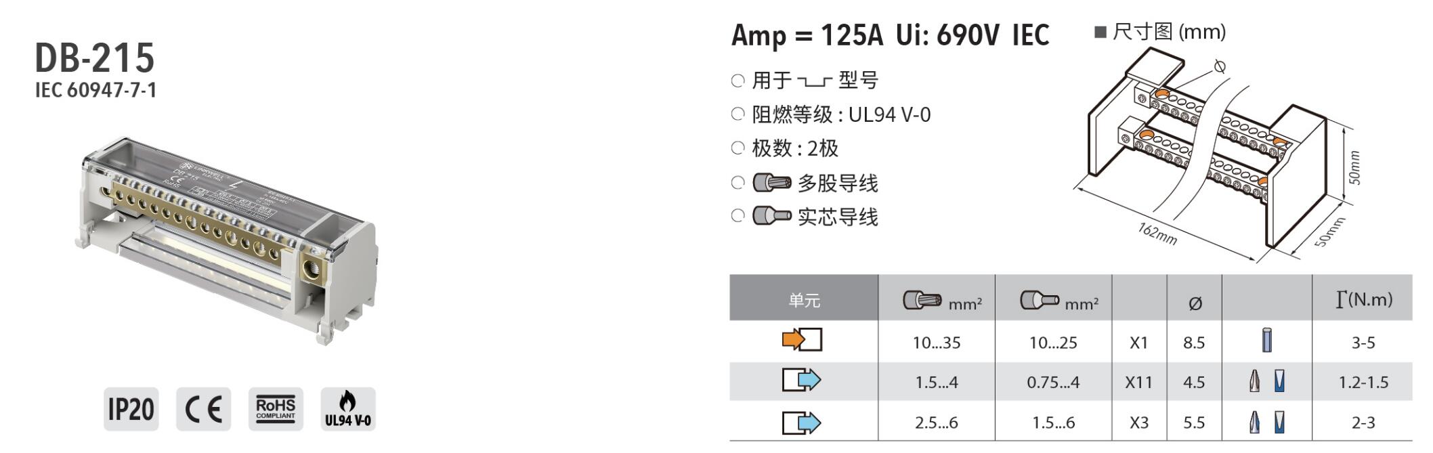1433x453 pixels.
Task: Click the DB-215 product title
Action: click(x=95, y=58)
